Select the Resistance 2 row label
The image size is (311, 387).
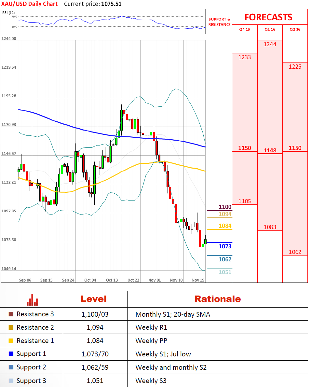point(35,327)
